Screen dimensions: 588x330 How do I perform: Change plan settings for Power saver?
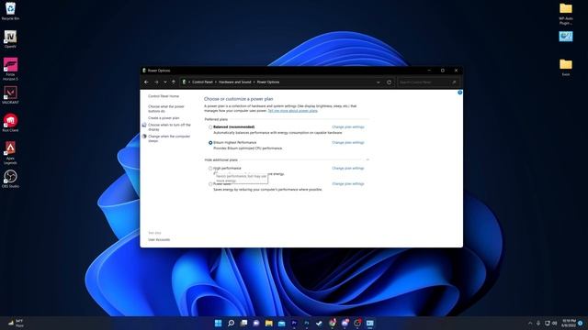348,184
